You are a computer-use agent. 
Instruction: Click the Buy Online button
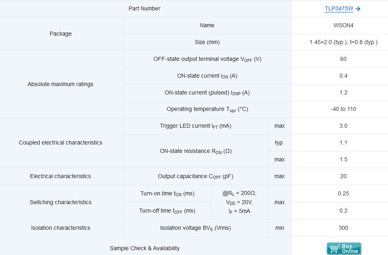click(344, 248)
